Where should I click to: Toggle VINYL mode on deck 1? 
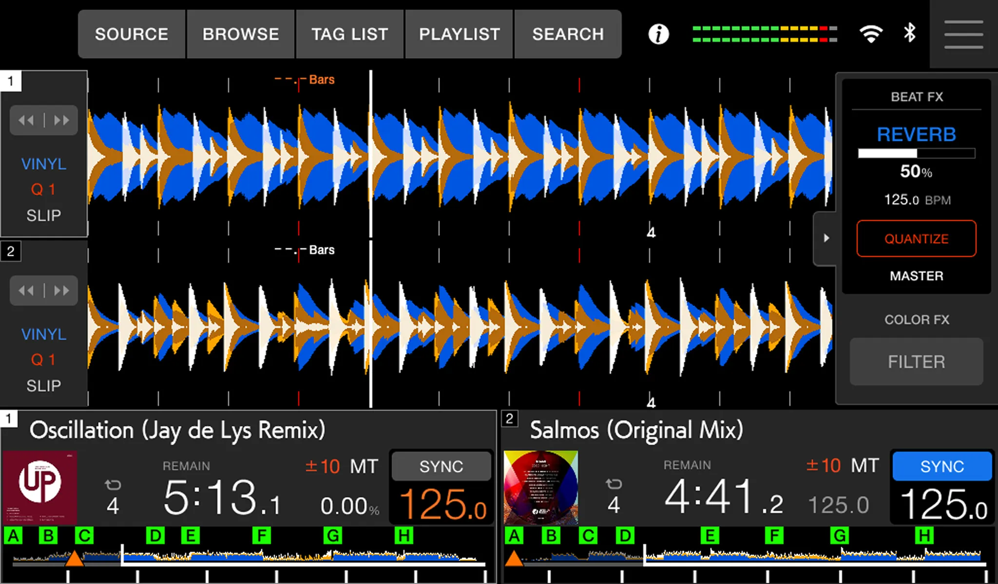click(x=44, y=164)
